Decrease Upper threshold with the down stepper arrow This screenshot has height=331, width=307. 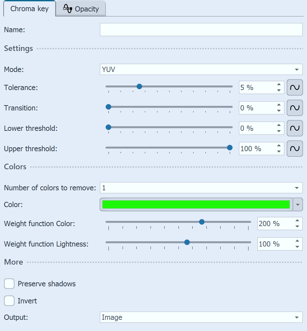click(279, 151)
